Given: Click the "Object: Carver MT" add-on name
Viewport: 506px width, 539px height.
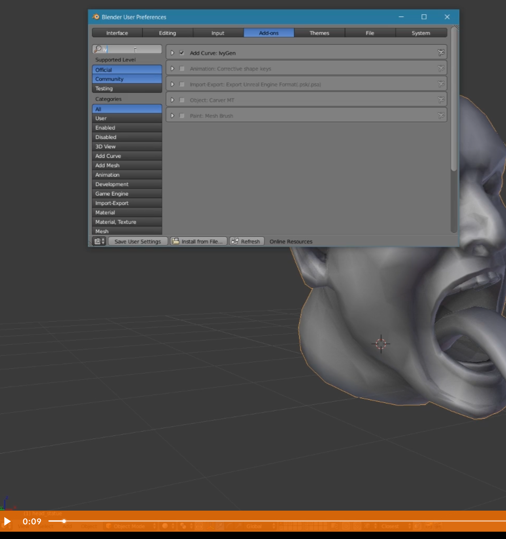Looking at the screenshot, I should (x=212, y=100).
